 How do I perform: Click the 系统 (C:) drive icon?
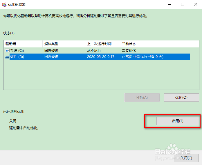coord(7,50)
